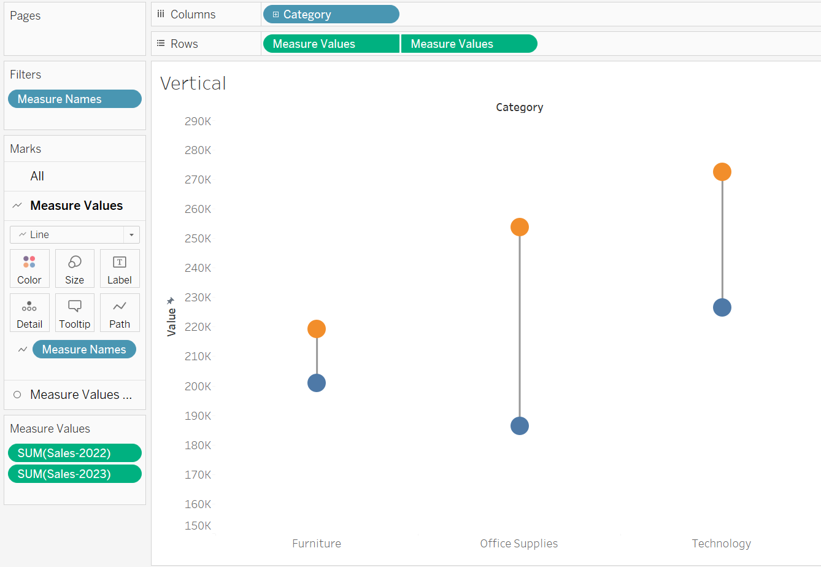This screenshot has height=567, width=821.
Task: Open the Size control in the Marks card
Action: 74,268
